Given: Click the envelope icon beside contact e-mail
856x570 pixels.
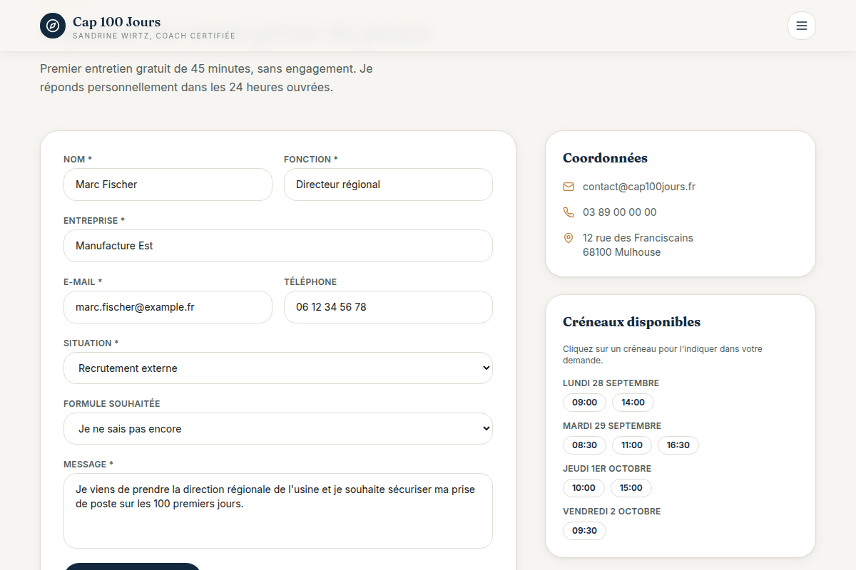Looking at the screenshot, I should click(x=569, y=187).
